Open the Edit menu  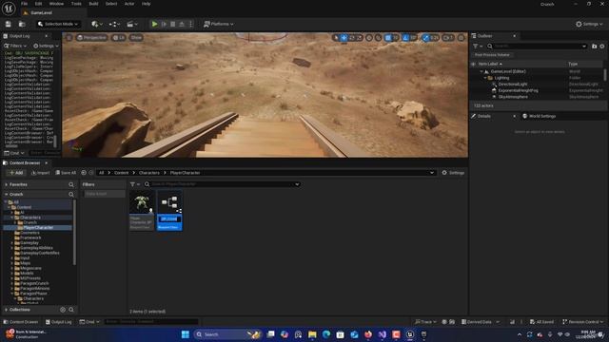click(x=38, y=4)
